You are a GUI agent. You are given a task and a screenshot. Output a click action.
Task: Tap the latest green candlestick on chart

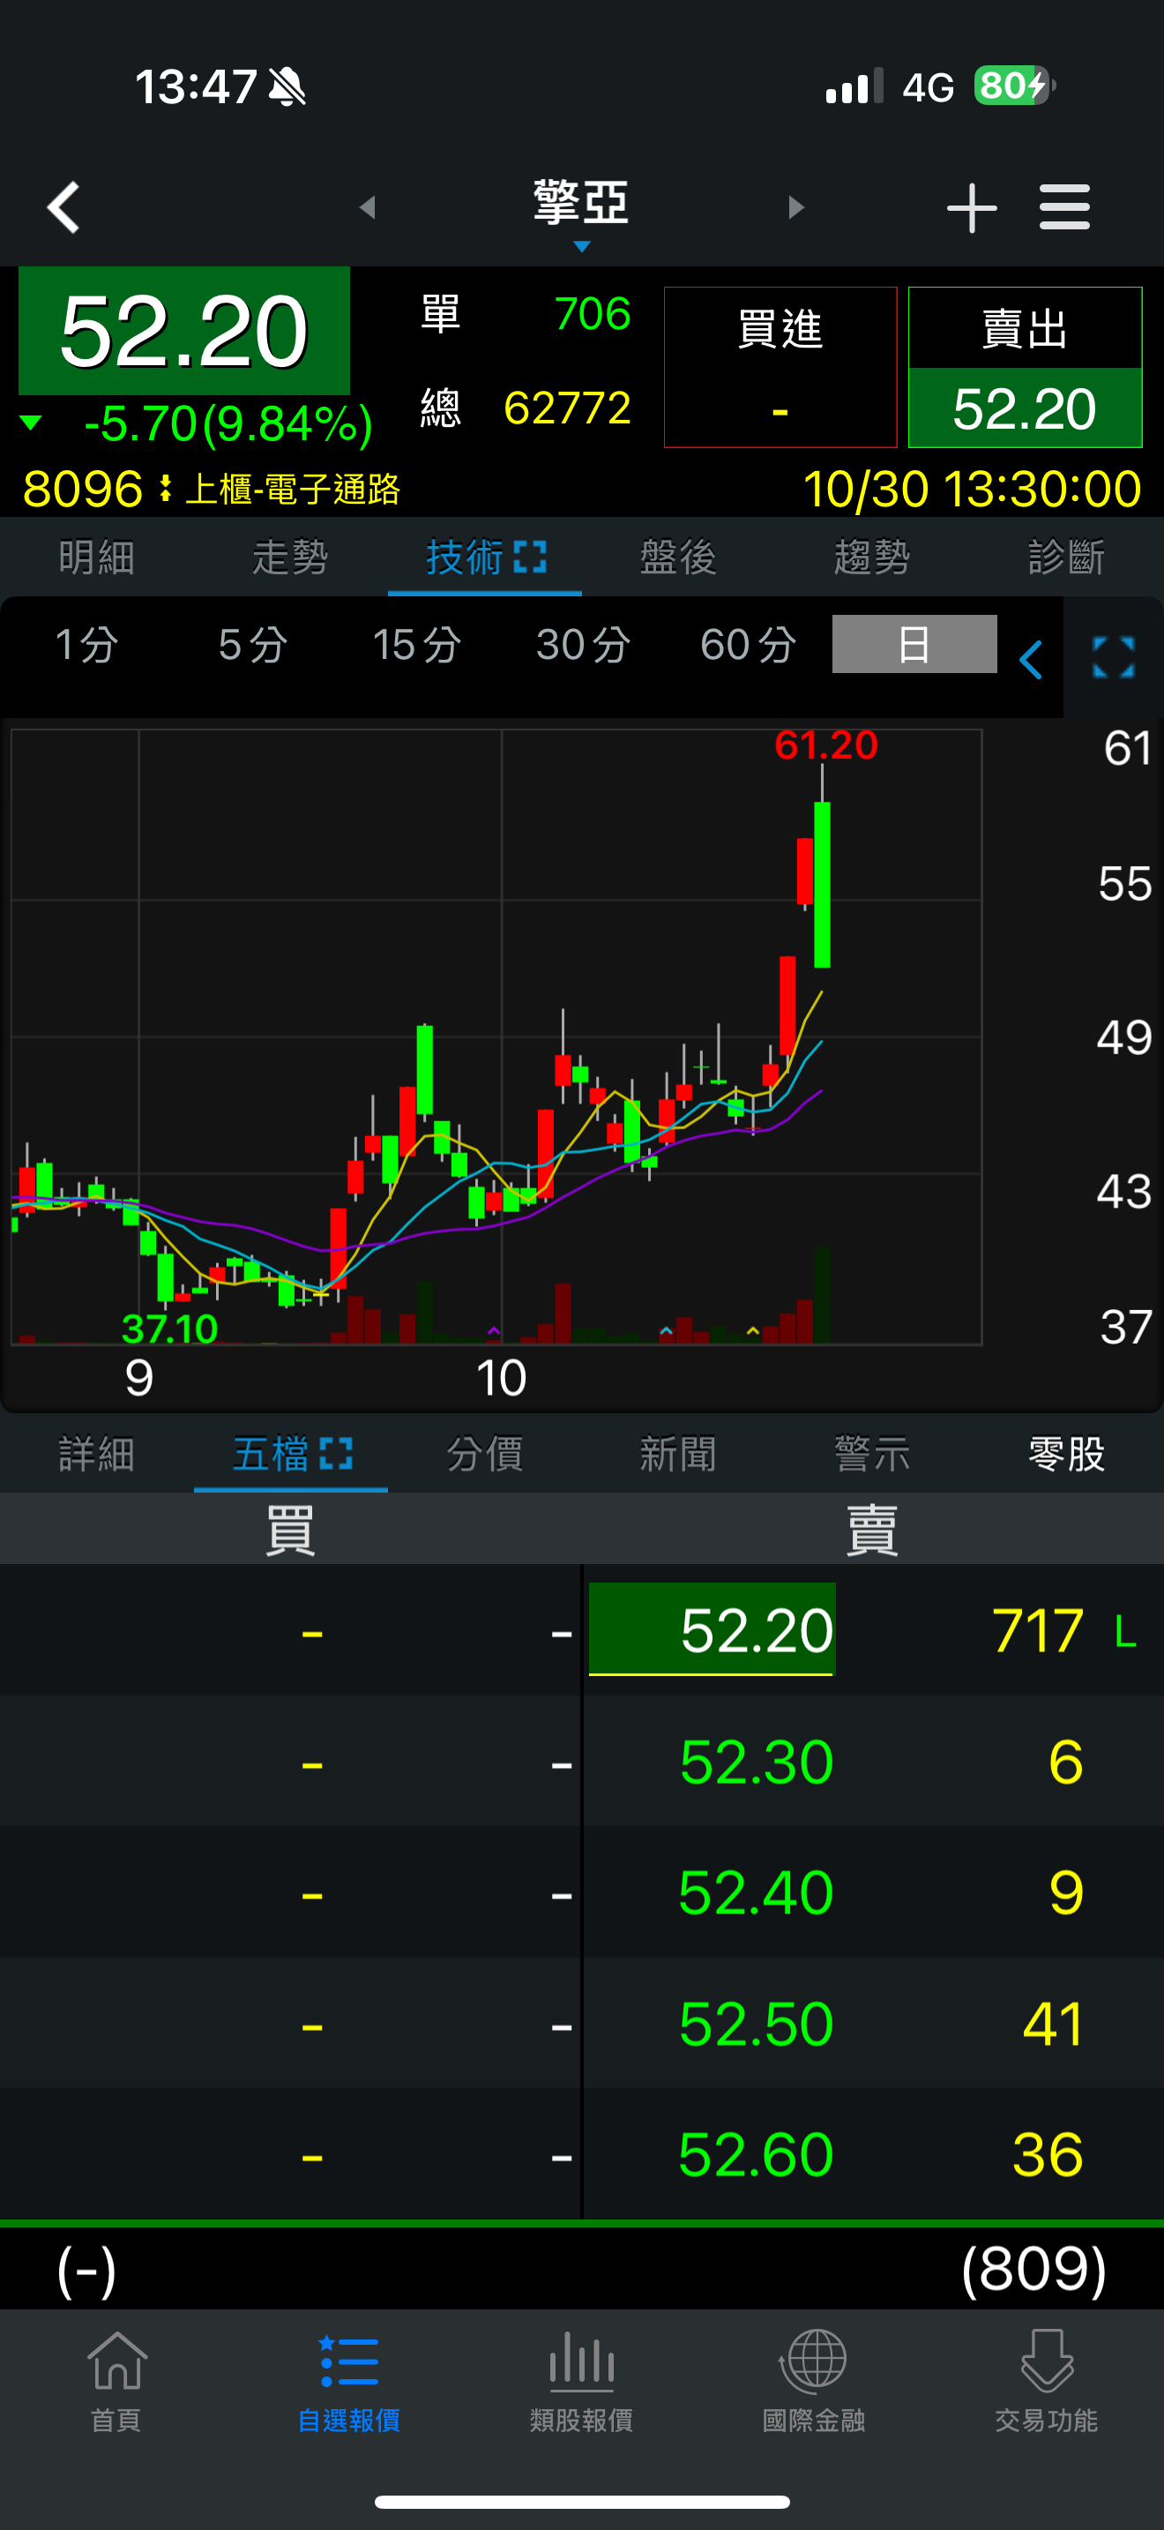point(822,884)
